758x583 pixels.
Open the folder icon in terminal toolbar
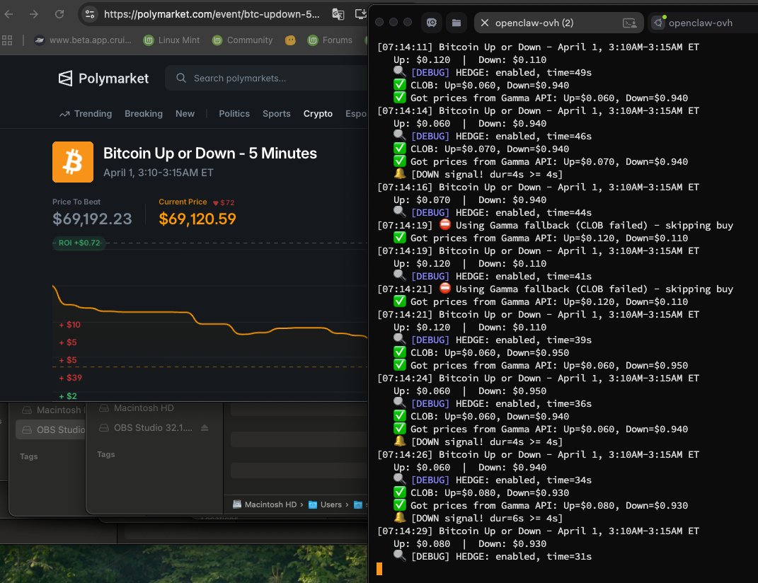pyautogui.click(x=456, y=23)
